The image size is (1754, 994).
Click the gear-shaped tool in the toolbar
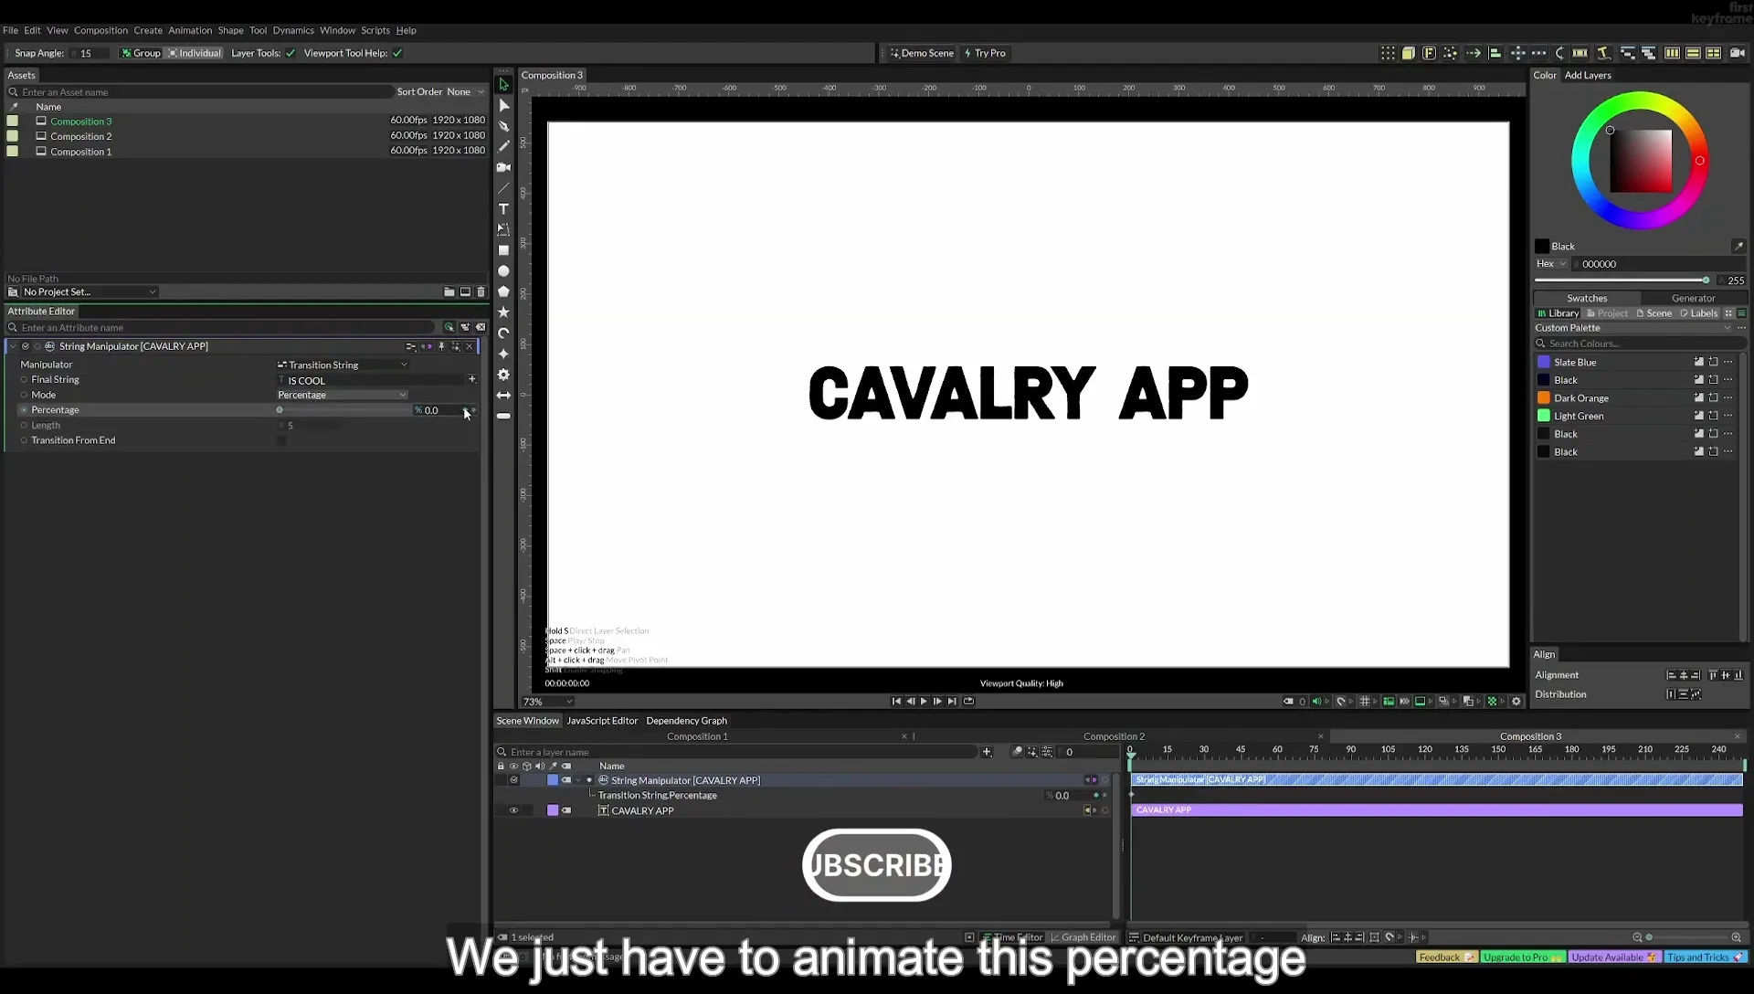(x=503, y=375)
